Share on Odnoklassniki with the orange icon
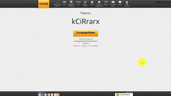Image resolution: width=171 pixels, height=96 pixels. tap(56, 95)
